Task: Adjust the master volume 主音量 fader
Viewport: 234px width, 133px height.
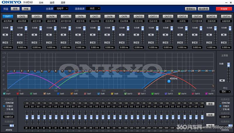Action: point(228,65)
